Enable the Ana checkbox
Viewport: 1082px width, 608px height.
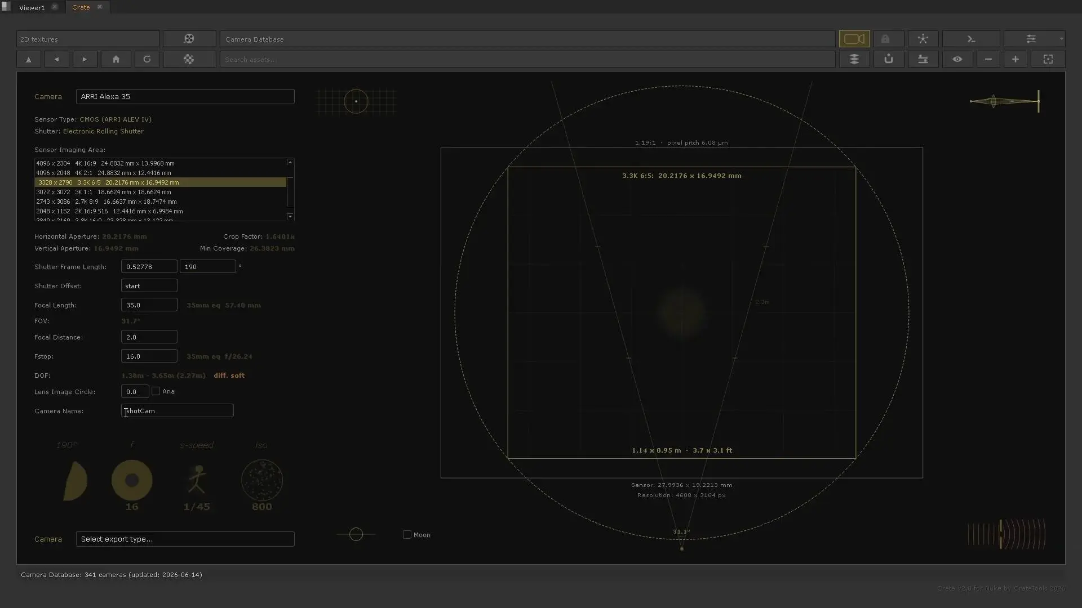coord(156,391)
